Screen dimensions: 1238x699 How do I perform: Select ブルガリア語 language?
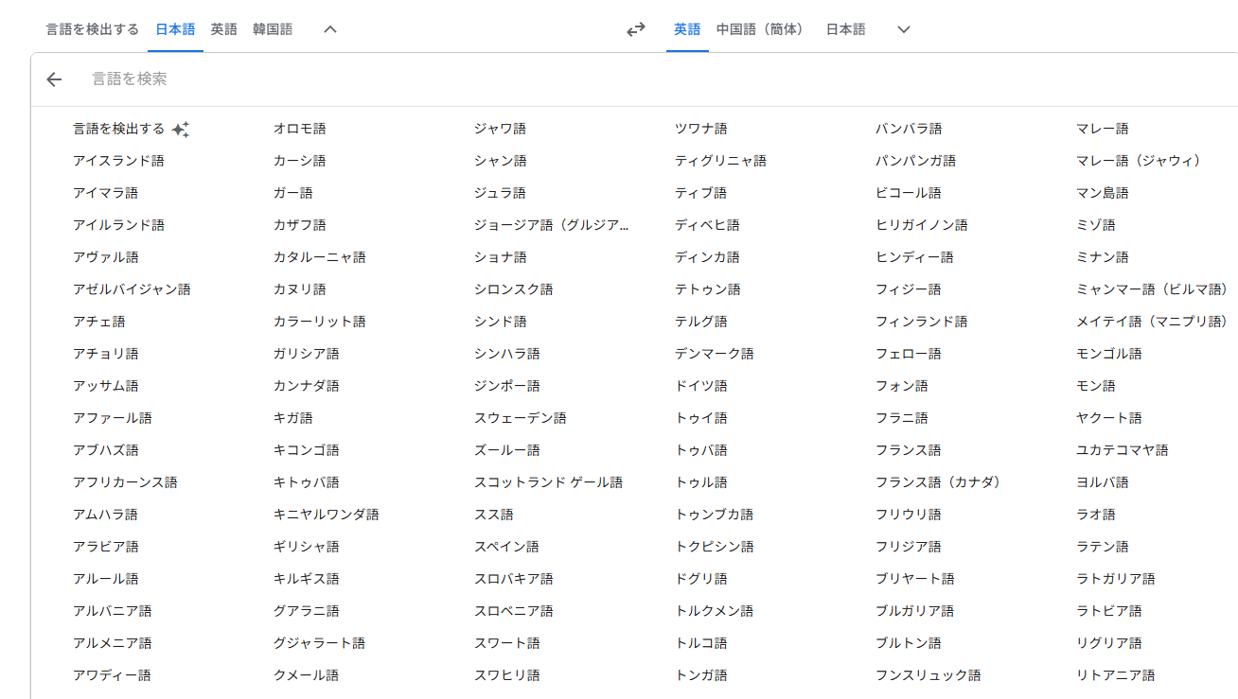pyautogui.click(x=914, y=611)
